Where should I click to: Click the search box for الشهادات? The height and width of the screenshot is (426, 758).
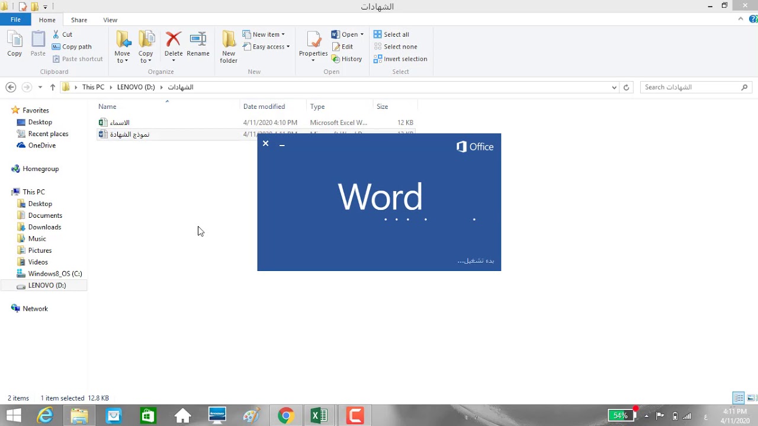[696, 87]
